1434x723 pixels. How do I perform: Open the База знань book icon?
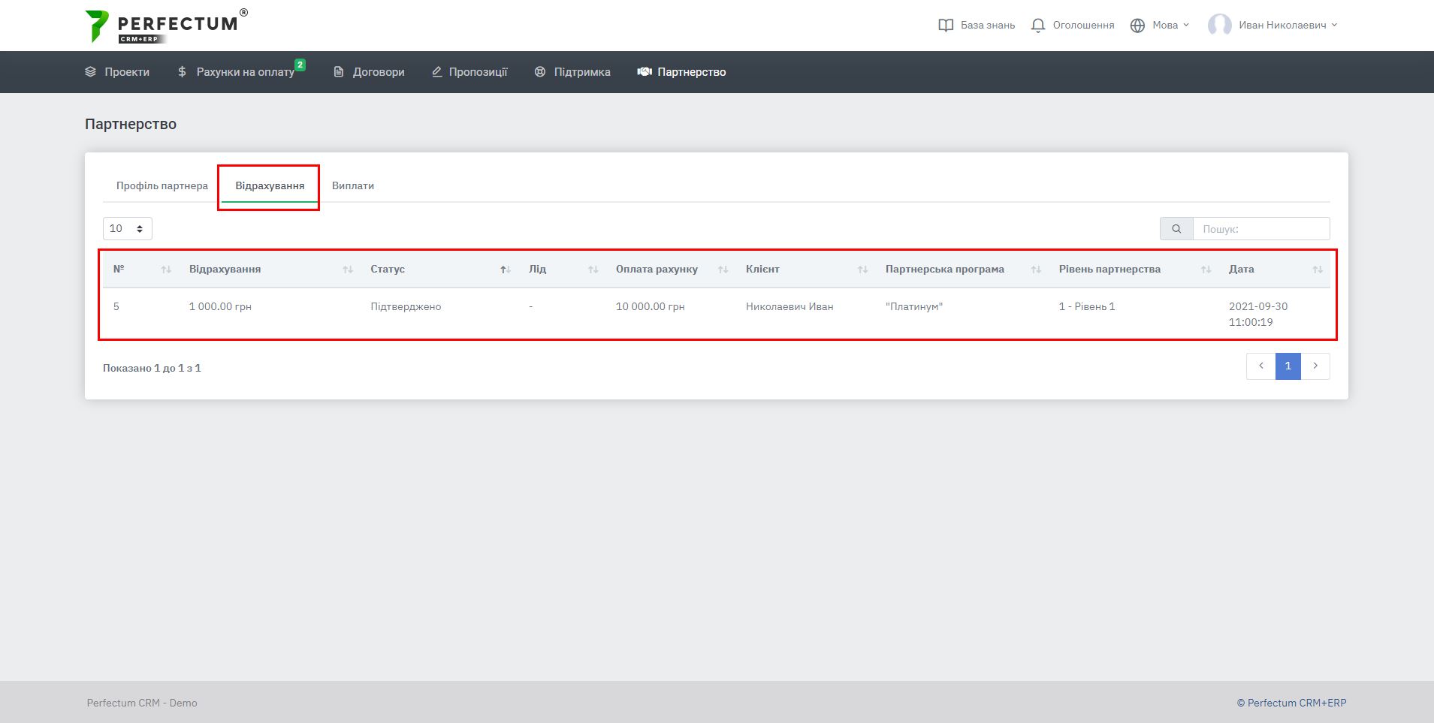946,26
